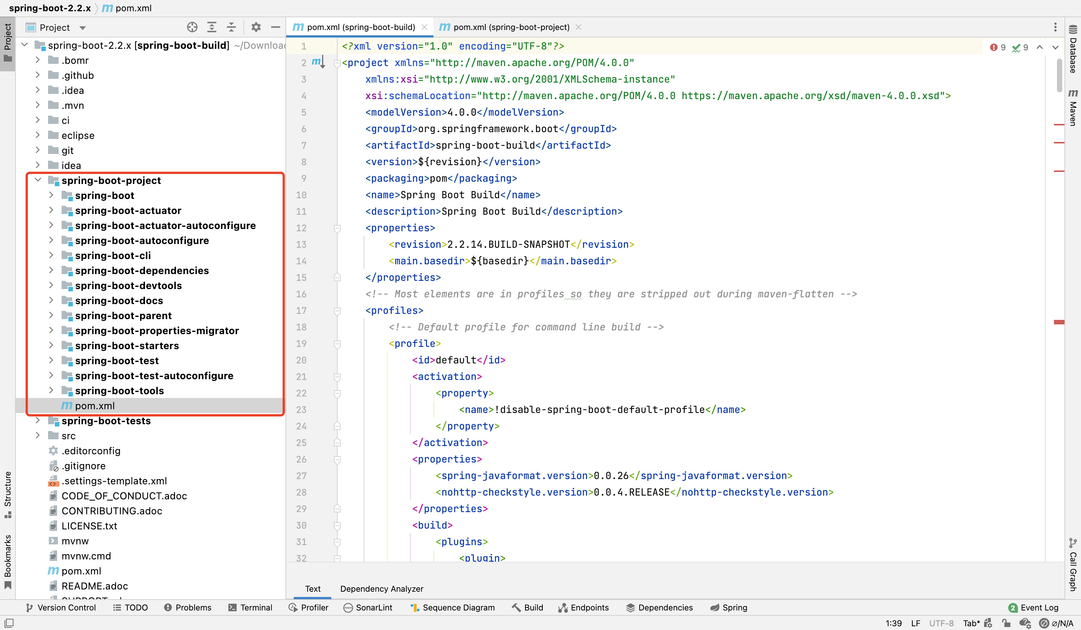This screenshot has height=630, width=1081.
Task: Open the Terminal tool window
Action: (251, 607)
